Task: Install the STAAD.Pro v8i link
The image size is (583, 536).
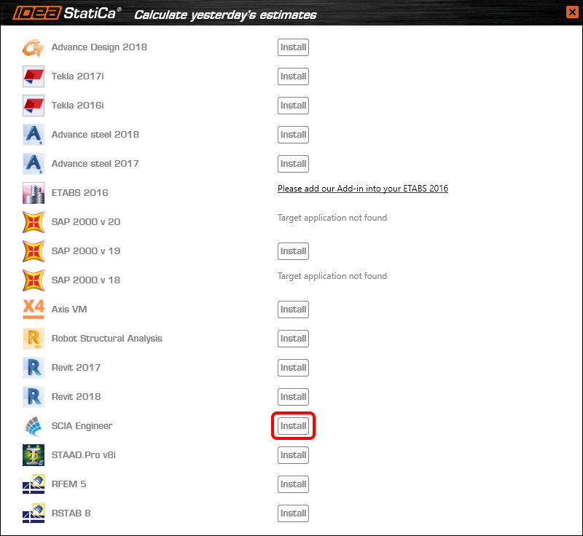Action: [293, 455]
